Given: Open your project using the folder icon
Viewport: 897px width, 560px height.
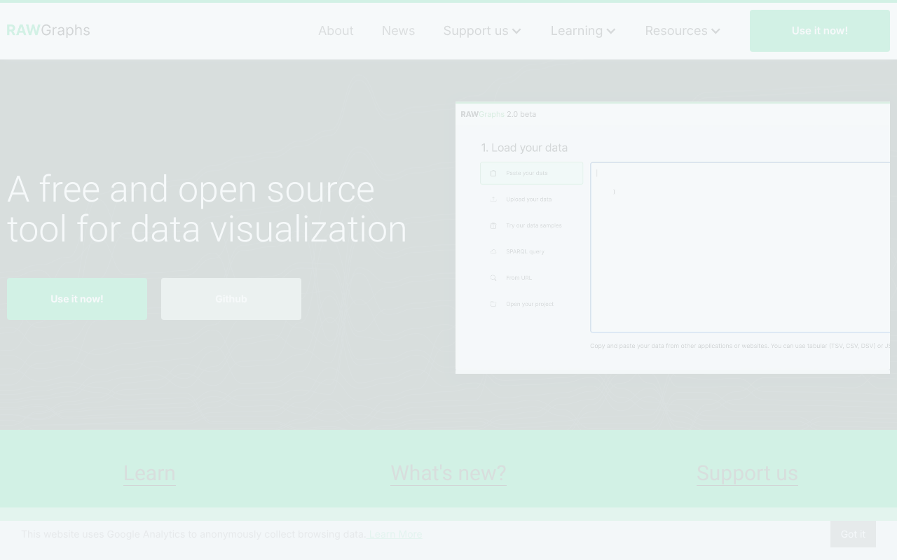Looking at the screenshot, I should tap(493, 304).
